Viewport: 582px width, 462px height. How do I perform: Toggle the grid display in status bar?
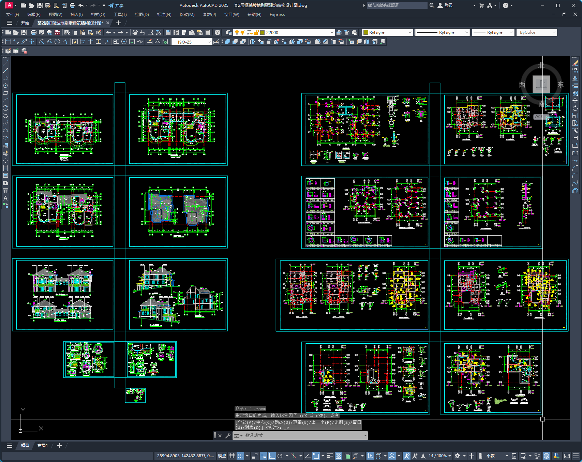coord(232,456)
